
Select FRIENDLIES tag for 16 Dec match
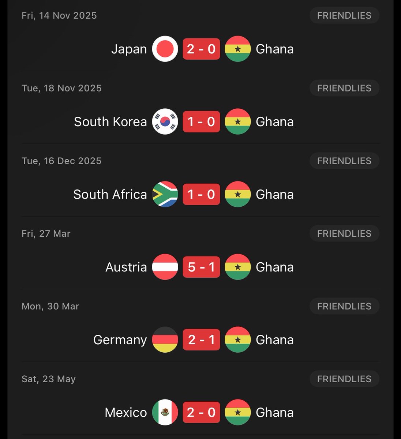(x=344, y=161)
